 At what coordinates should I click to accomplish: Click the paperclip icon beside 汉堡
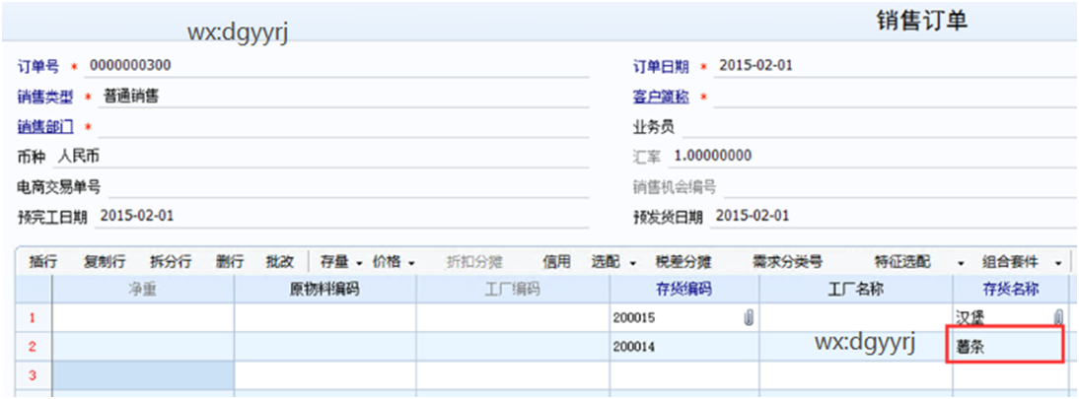pyautogui.click(x=1057, y=318)
